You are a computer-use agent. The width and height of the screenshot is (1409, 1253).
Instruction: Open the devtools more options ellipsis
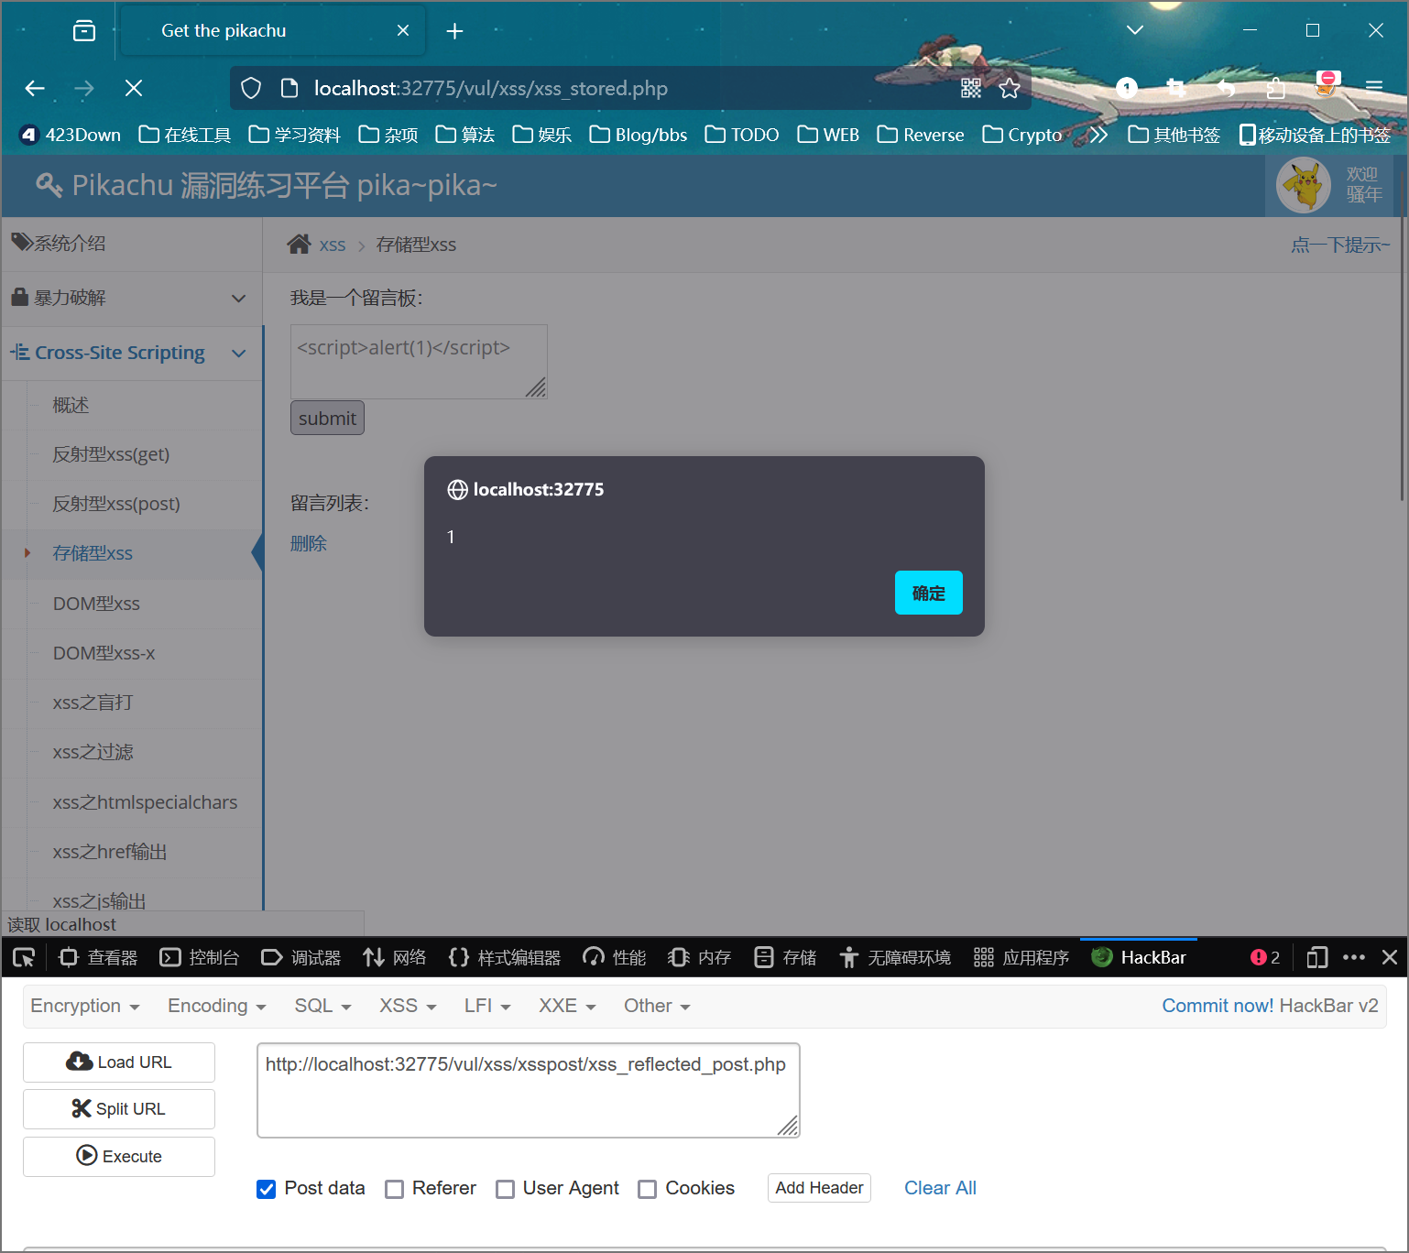click(1353, 957)
